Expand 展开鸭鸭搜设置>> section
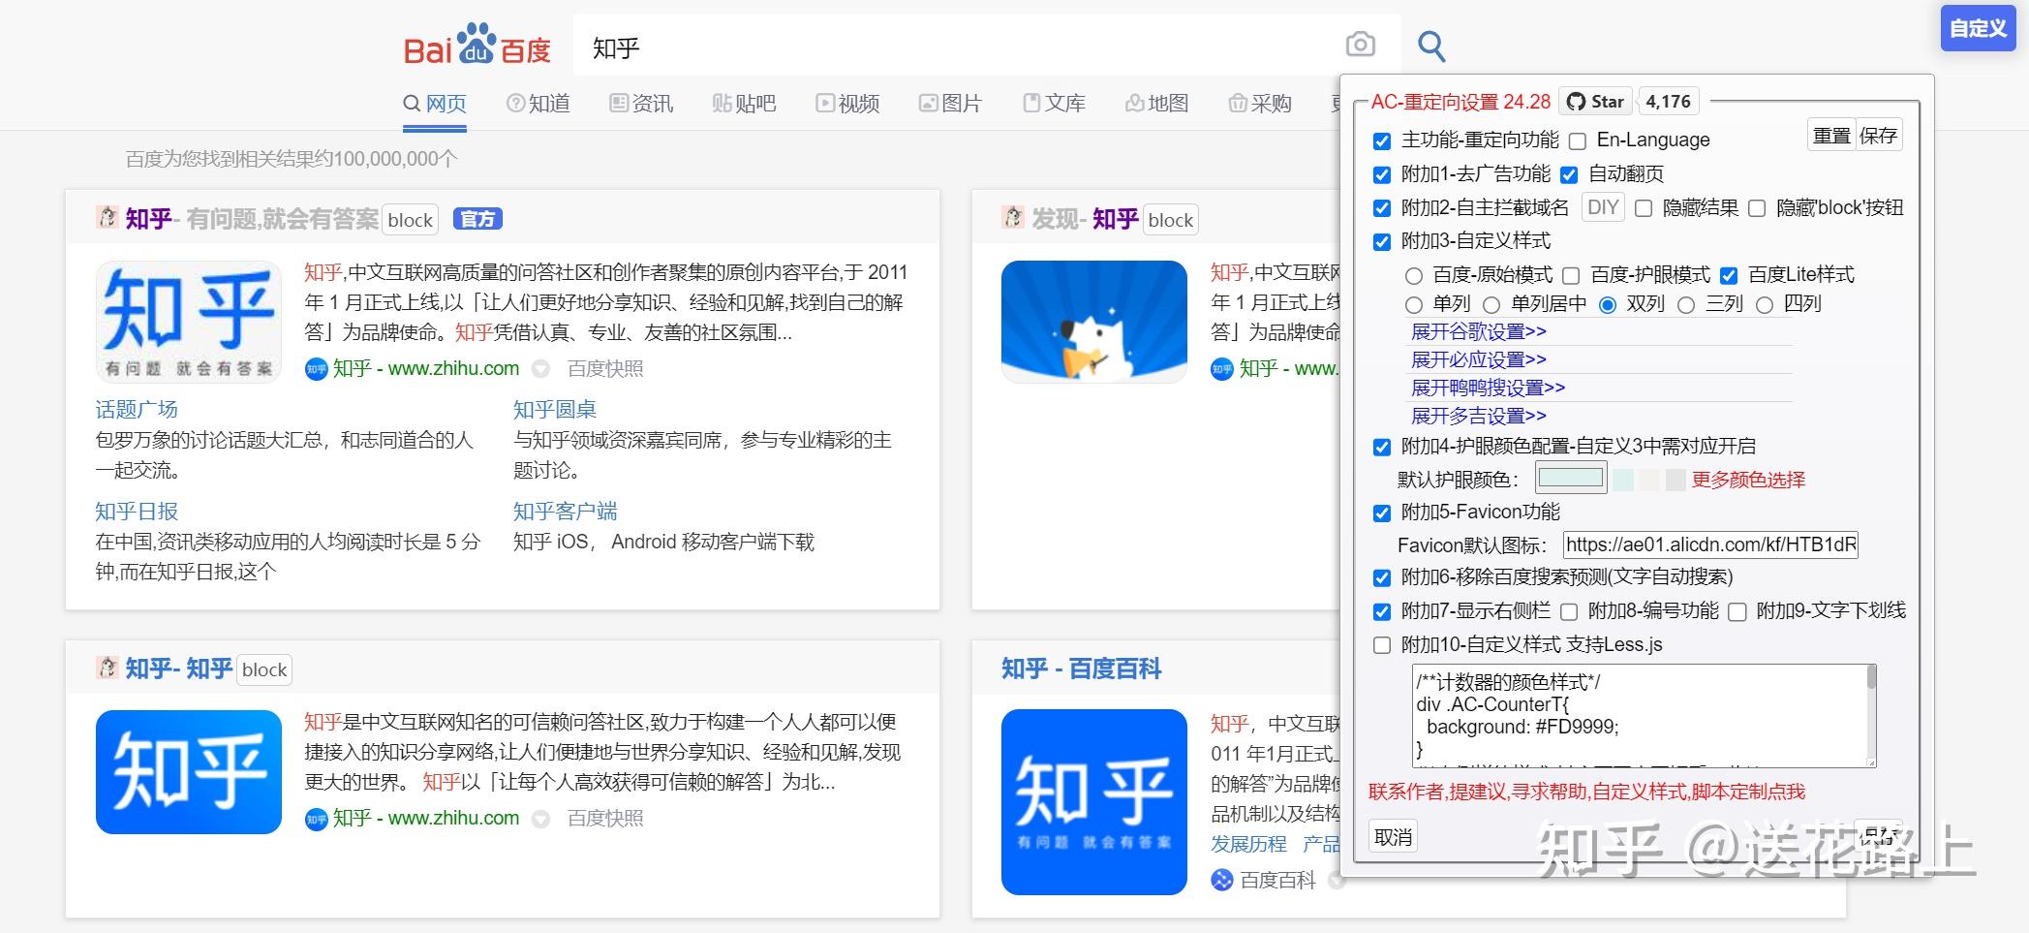The image size is (2029, 933). [x=1488, y=388]
